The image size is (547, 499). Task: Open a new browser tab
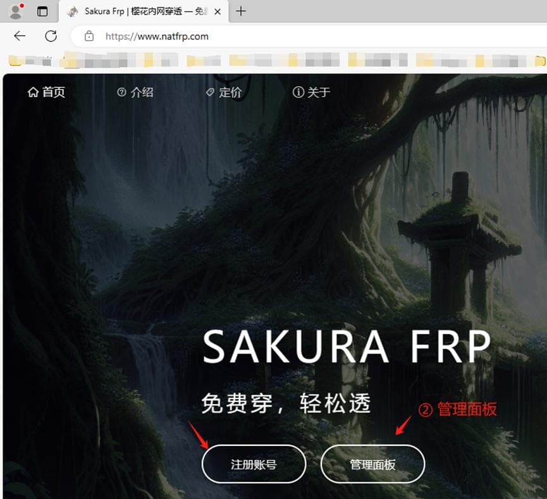241,11
